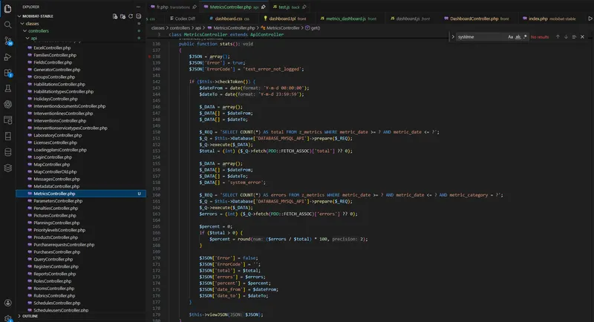
Task: Go to next match in find widget
Action: coord(566,36)
